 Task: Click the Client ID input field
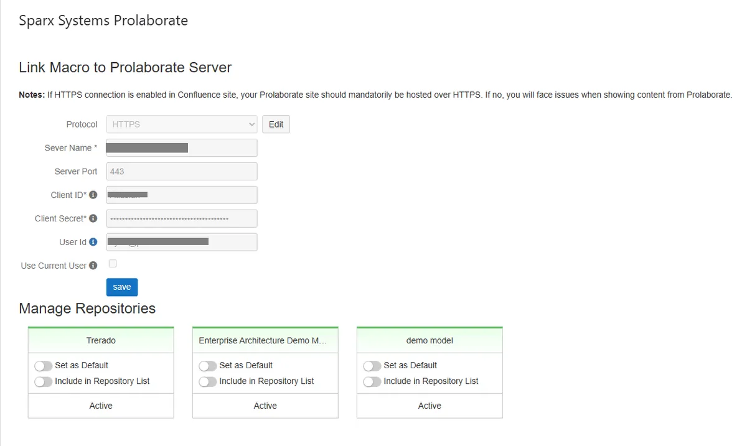[x=182, y=195]
